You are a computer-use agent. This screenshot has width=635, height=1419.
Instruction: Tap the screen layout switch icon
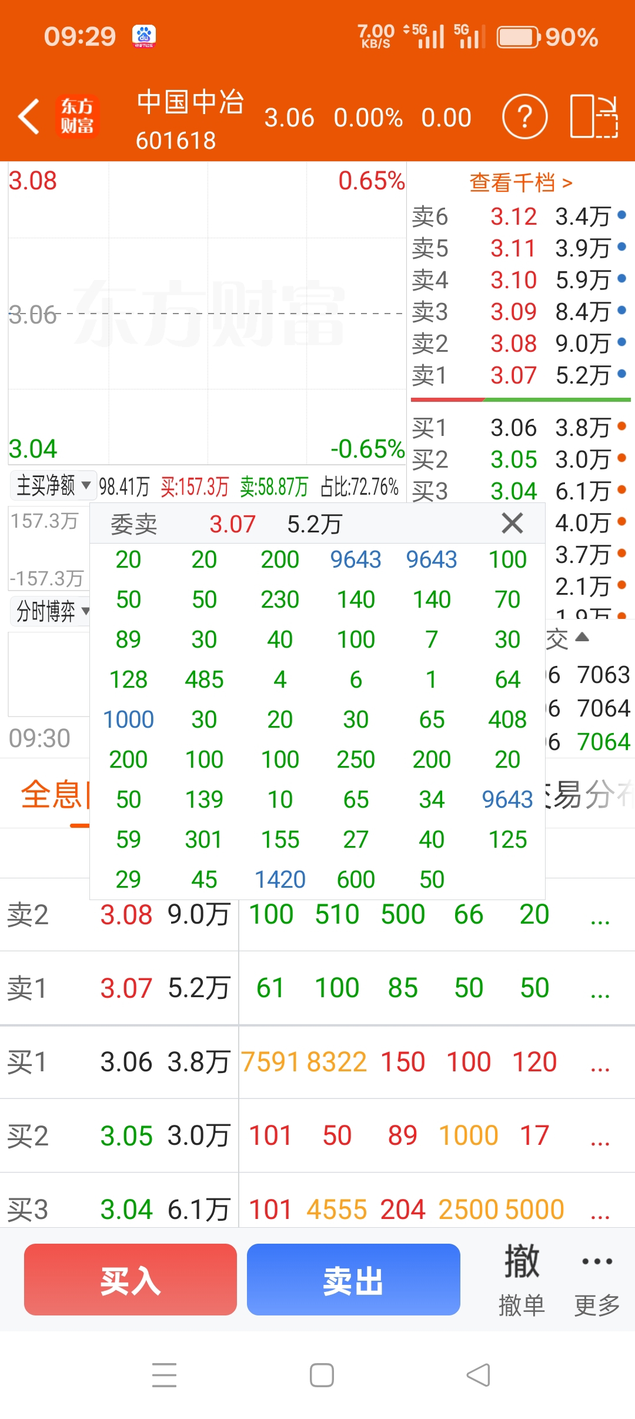594,116
